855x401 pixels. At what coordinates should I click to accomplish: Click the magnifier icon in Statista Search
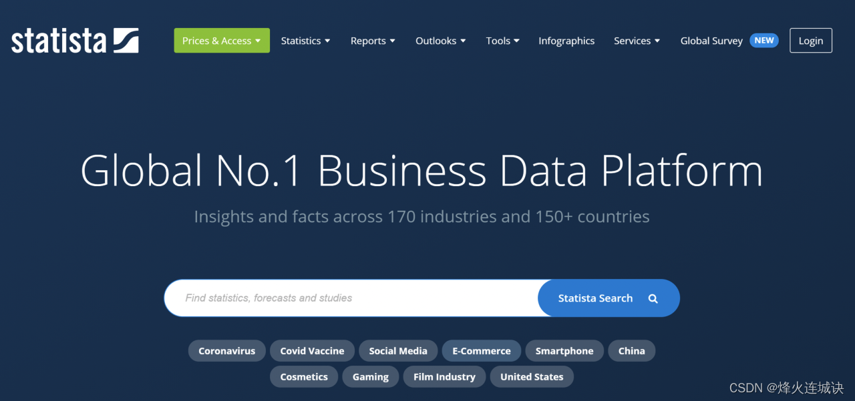tap(653, 298)
